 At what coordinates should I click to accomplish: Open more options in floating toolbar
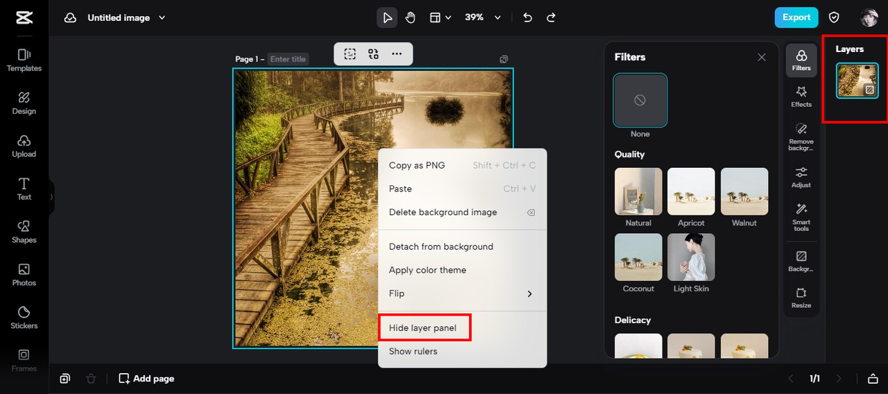(x=397, y=53)
